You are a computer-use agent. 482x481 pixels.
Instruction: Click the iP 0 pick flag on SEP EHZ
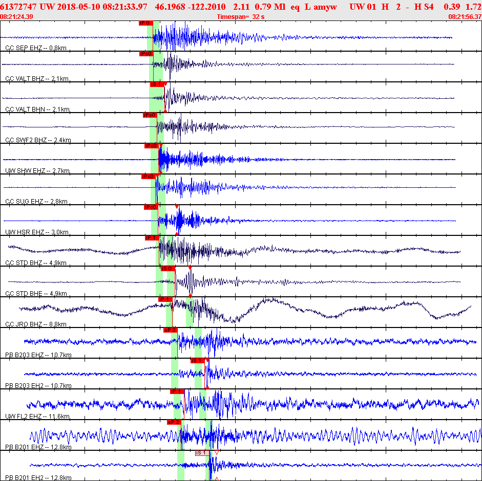click(145, 23)
